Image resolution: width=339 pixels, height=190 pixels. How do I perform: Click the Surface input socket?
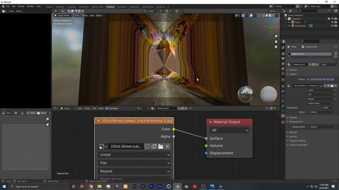tap(206, 138)
